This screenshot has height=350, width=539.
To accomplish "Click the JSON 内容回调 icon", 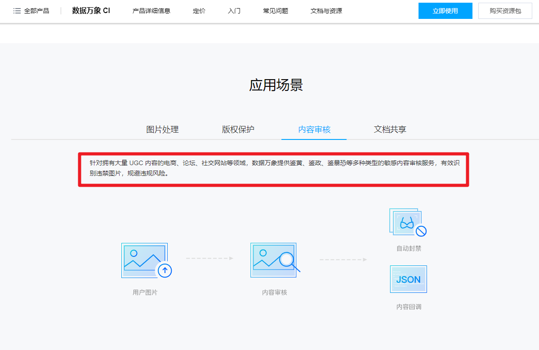I will pyautogui.click(x=408, y=279).
